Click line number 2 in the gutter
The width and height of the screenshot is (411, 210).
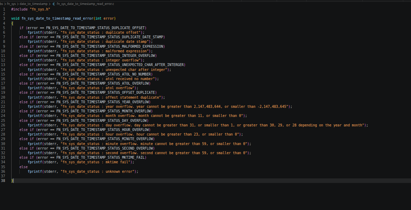pyautogui.click(x=4, y=14)
